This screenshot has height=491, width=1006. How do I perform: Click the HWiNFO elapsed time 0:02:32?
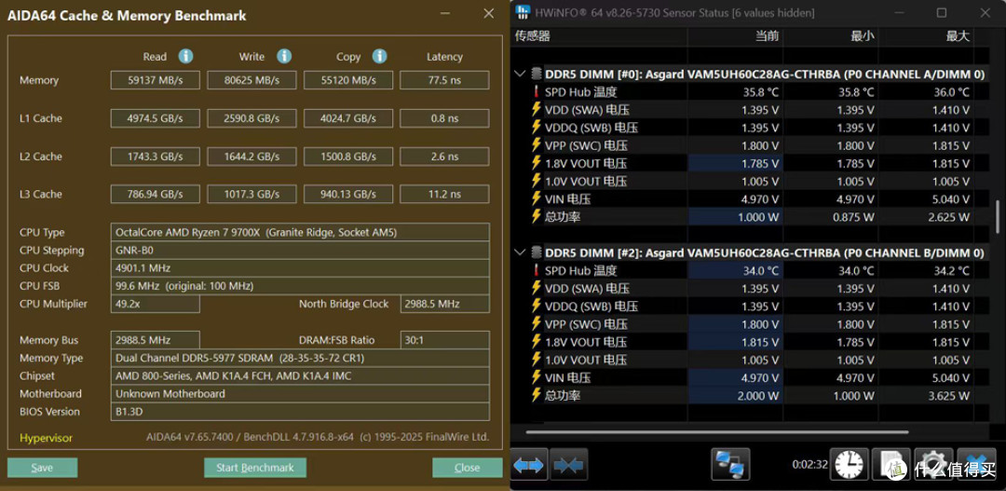pos(809,464)
